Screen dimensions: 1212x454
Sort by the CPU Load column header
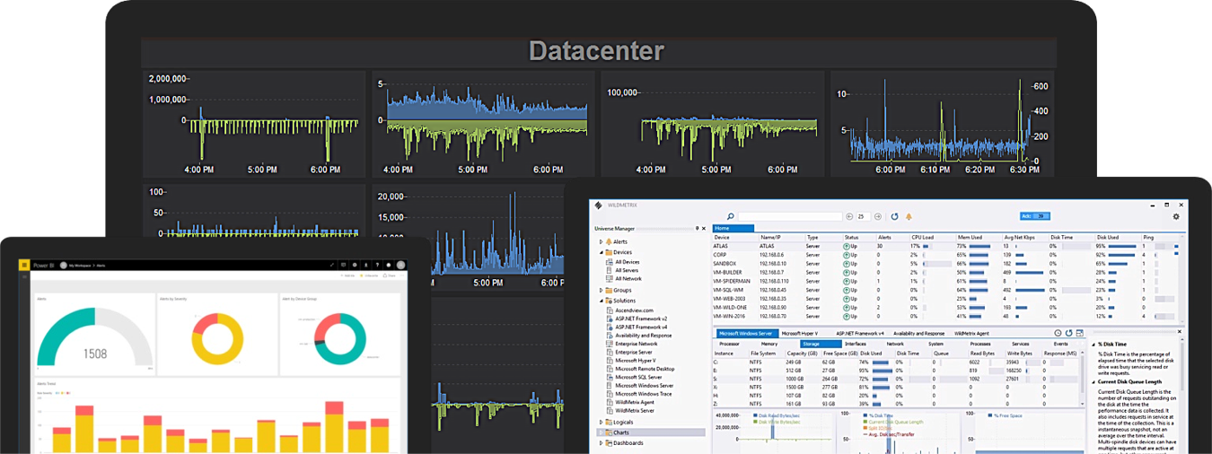pos(923,237)
